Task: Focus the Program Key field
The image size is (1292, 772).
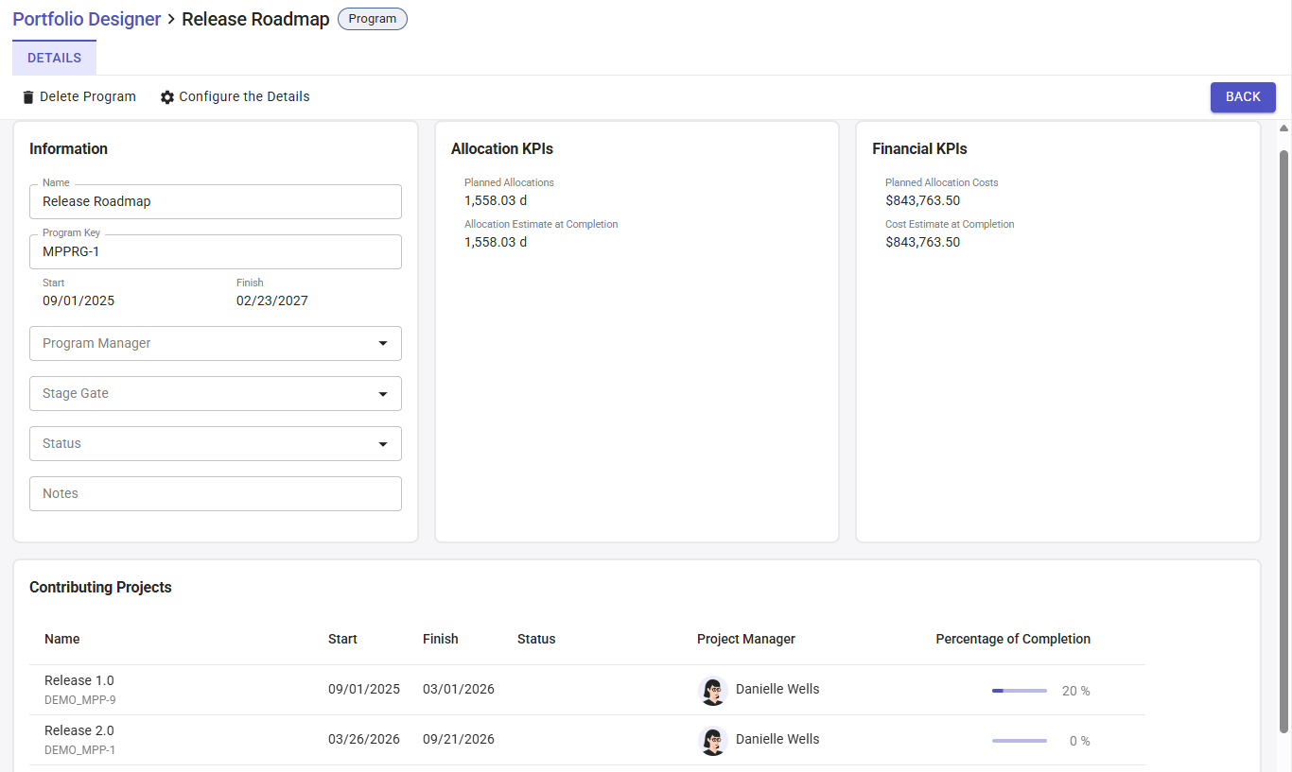Action: pyautogui.click(x=216, y=251)
